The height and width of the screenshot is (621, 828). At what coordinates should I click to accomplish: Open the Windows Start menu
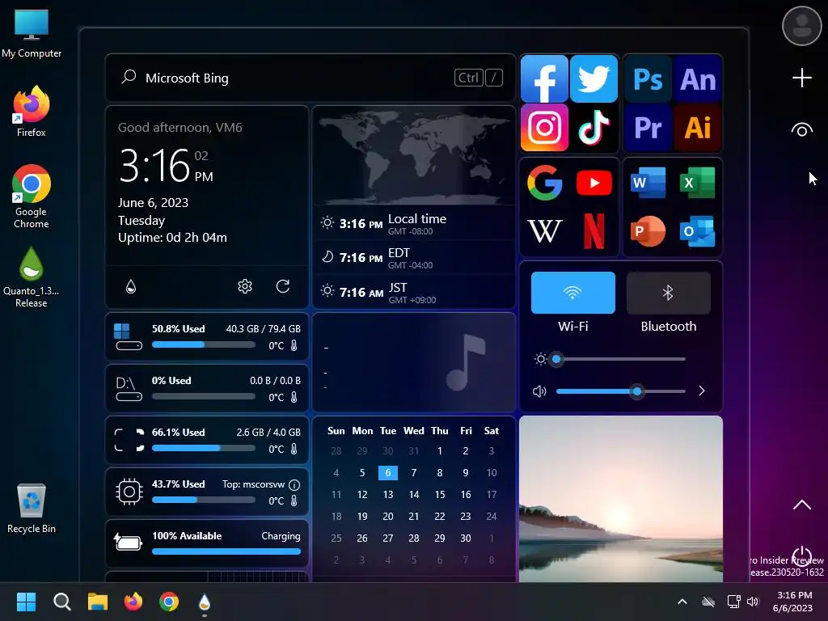click(26, 602)
